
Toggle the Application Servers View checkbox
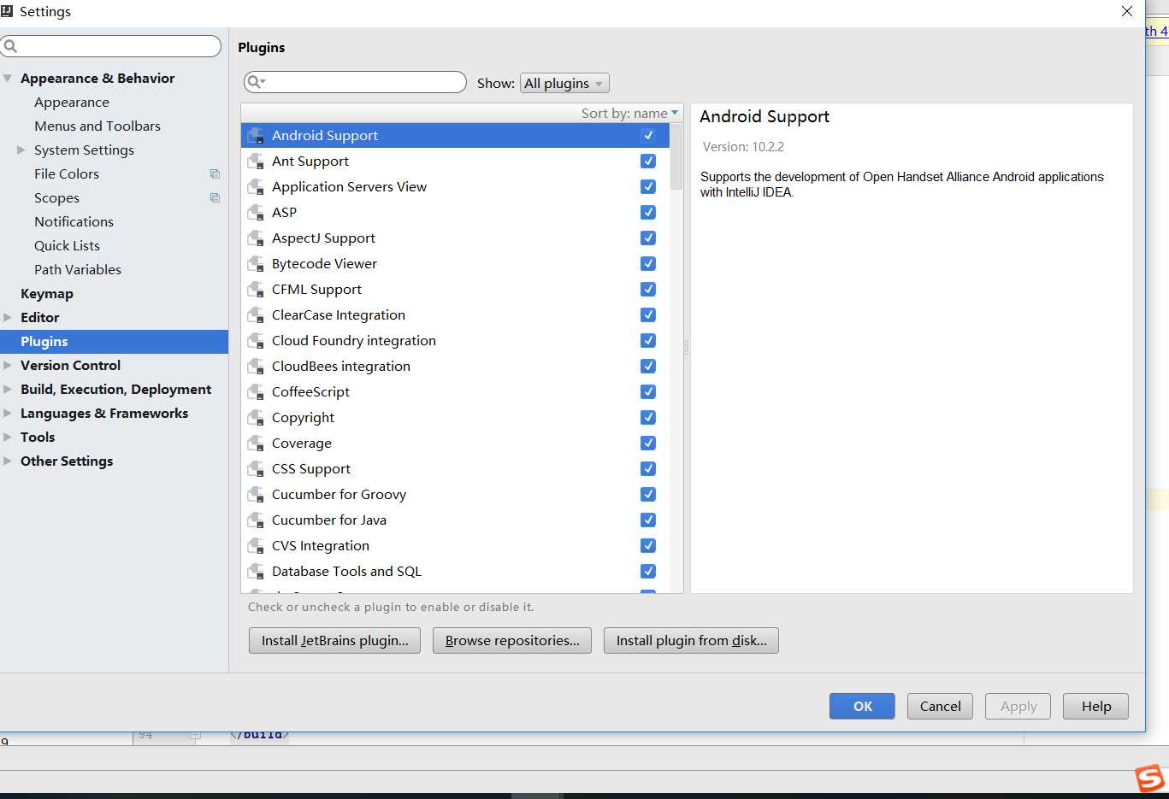click(x=648, y=186)
